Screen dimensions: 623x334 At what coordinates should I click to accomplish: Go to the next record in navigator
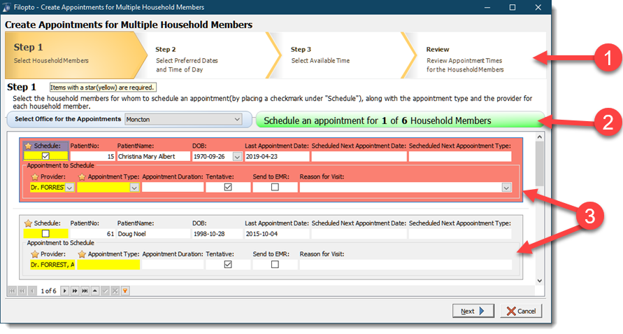65,291
